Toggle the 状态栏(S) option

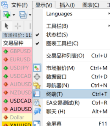pyautogui.click(x=71, y=35)
